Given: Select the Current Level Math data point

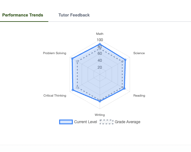Looking at the screenshot, I should (100, 44).
